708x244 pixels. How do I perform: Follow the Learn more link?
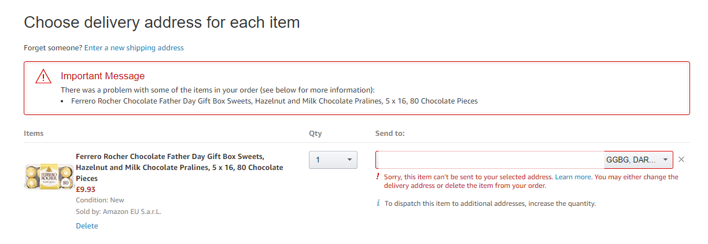573,177
